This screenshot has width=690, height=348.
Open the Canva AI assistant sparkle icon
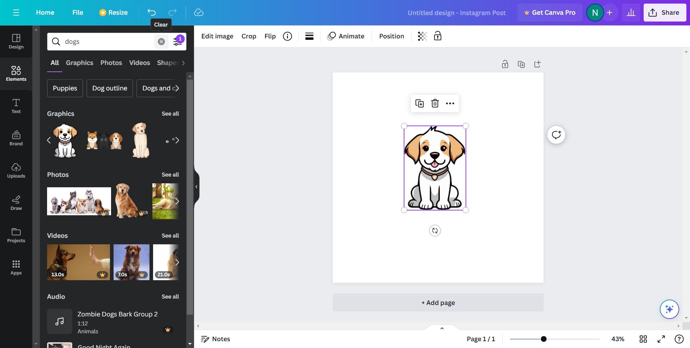669,309
